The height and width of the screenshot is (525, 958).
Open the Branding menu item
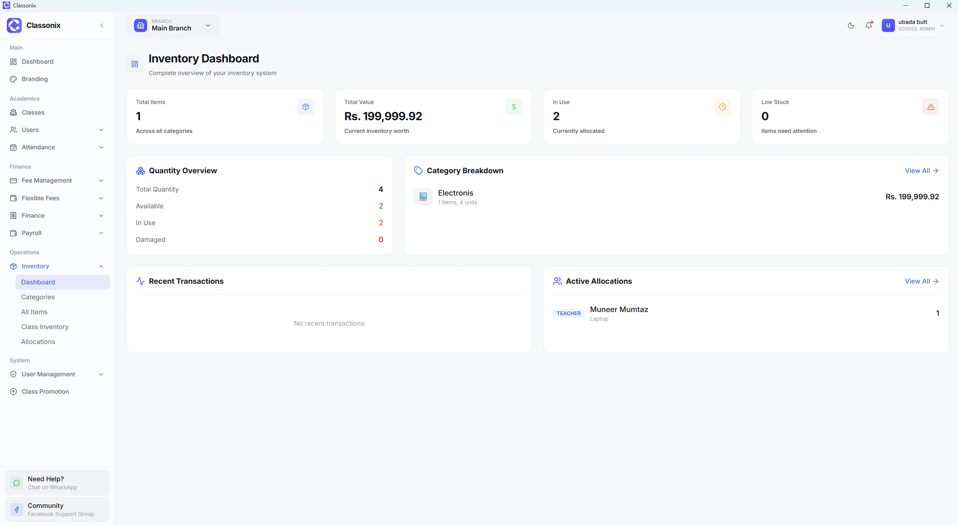coord(57,79)
